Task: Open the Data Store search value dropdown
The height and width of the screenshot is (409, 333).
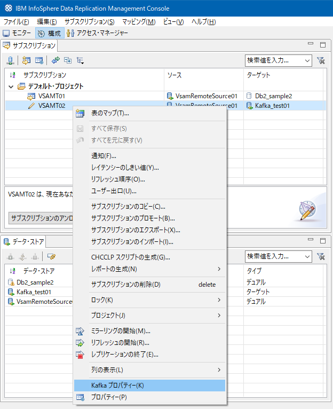Action: click(x=307, y=257)
